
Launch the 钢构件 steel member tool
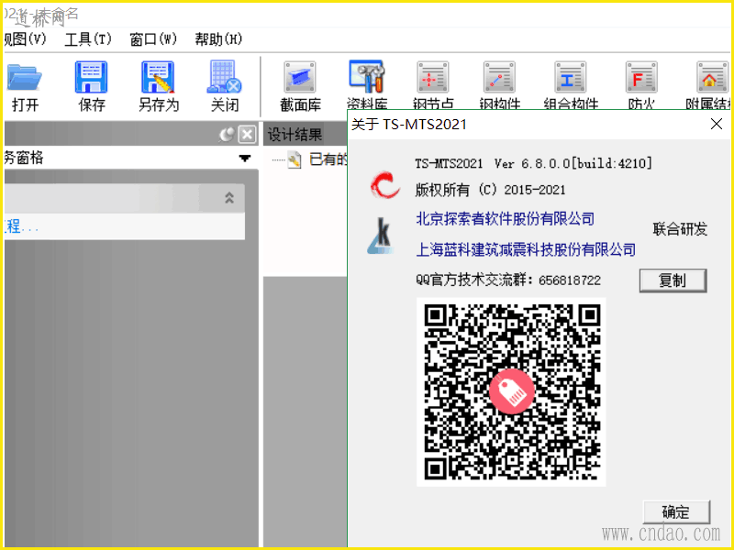coord(499,84)
